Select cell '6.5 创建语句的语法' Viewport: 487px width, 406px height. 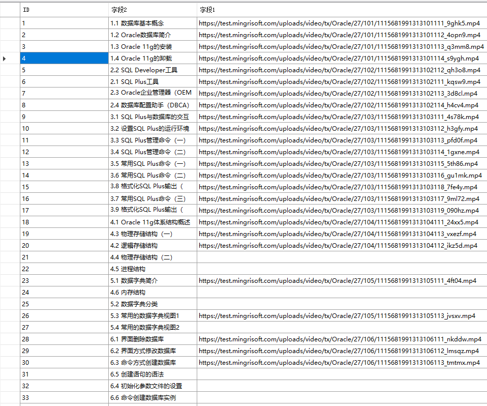point(153,374)
